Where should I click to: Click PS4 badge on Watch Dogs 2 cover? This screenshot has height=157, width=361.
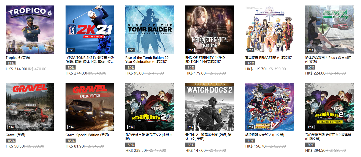tap(191, 127)
